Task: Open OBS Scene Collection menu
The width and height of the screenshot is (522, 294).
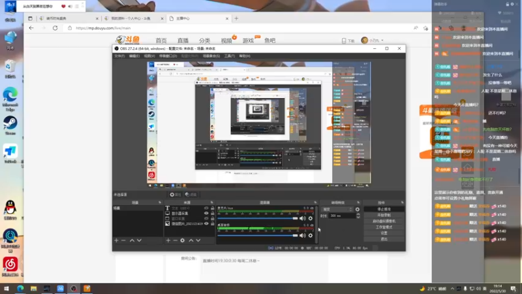Action: pos(211,56)
